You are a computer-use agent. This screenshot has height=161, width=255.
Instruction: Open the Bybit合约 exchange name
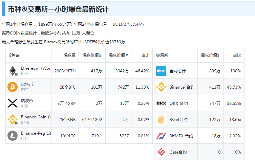178,120
